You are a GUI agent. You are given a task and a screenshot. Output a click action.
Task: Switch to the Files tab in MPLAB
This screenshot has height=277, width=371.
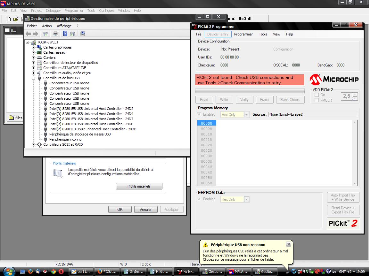pos(16,118)
